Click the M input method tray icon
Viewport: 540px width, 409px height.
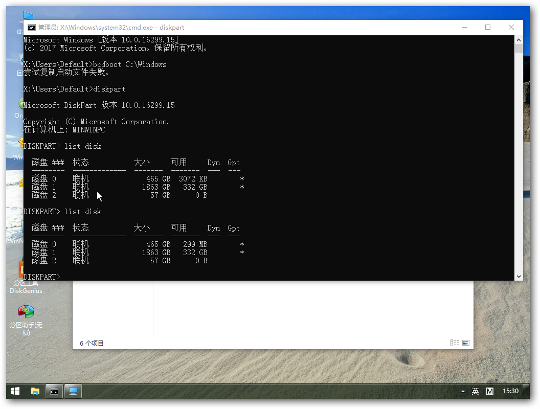(489, 391)
